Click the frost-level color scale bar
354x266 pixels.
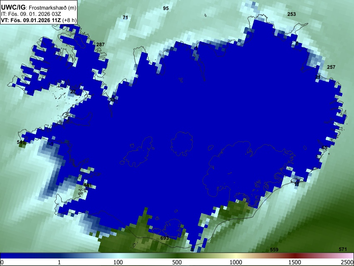[x=177, y=256]
